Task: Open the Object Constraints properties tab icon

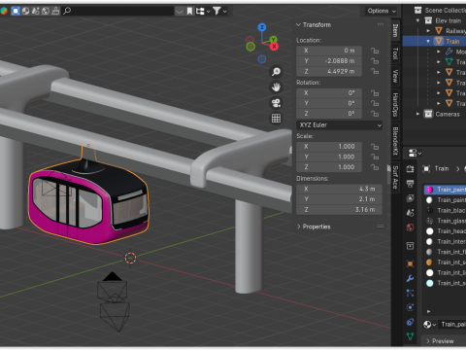Action: tap(410, 322)
